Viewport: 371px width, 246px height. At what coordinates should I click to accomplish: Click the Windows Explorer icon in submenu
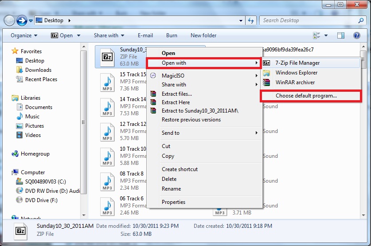point(266,73)
